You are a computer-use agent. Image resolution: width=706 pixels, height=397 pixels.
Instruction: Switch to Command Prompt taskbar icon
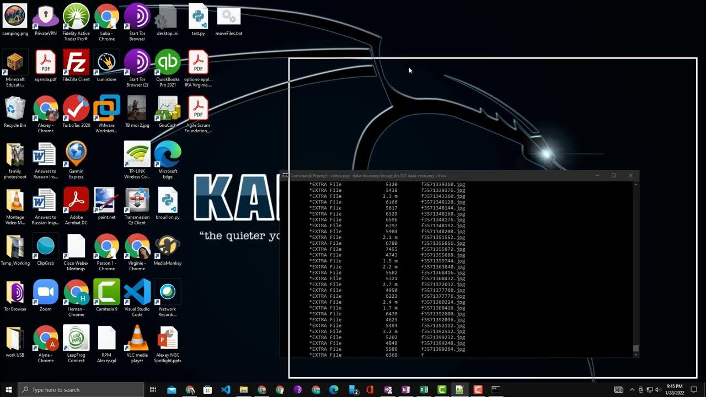coord(495,389)
